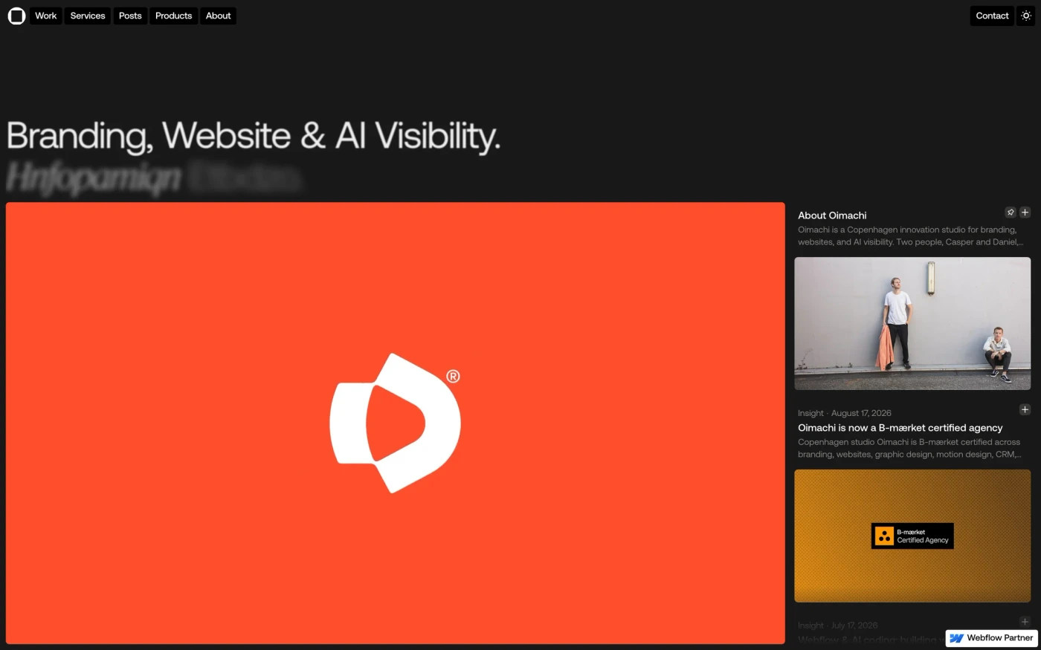
Task: Expand the About Oimachi card with plus
Action: point(1025,212)
